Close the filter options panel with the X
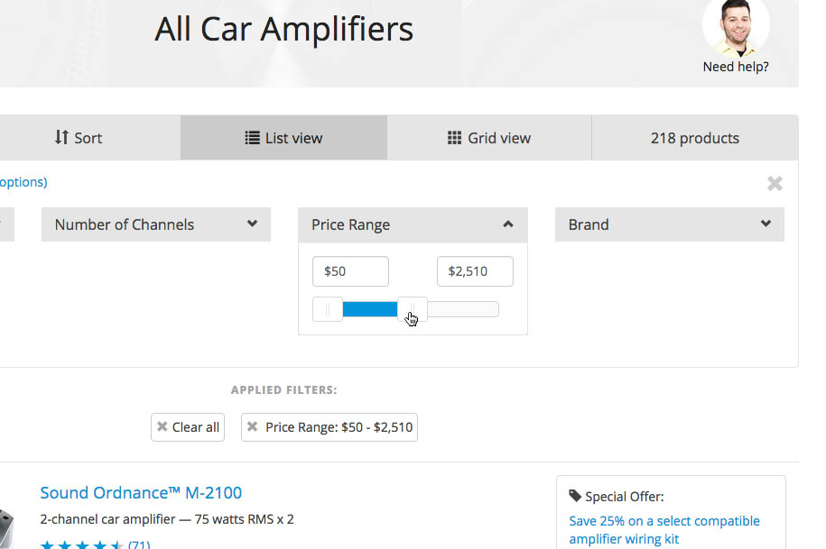826x549 pixels. [x=775, y=183]
